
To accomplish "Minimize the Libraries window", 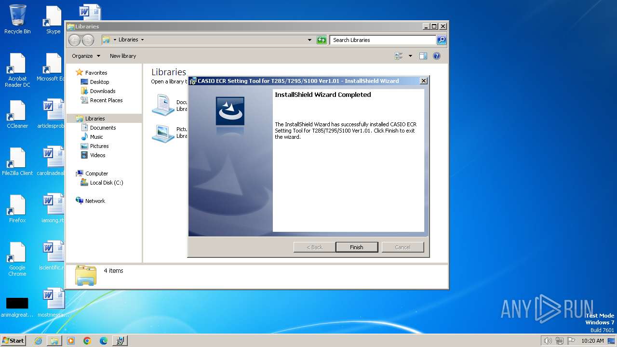I will (x=426, y=27).
